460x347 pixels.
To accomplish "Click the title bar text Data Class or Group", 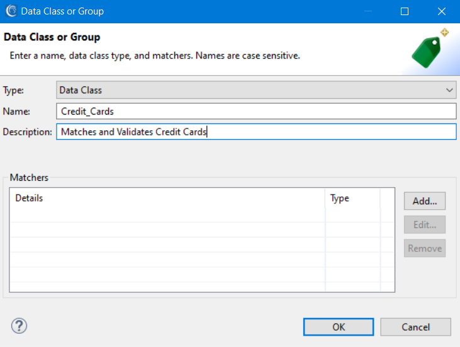I will pyautogui.click(x=62, y=11).
